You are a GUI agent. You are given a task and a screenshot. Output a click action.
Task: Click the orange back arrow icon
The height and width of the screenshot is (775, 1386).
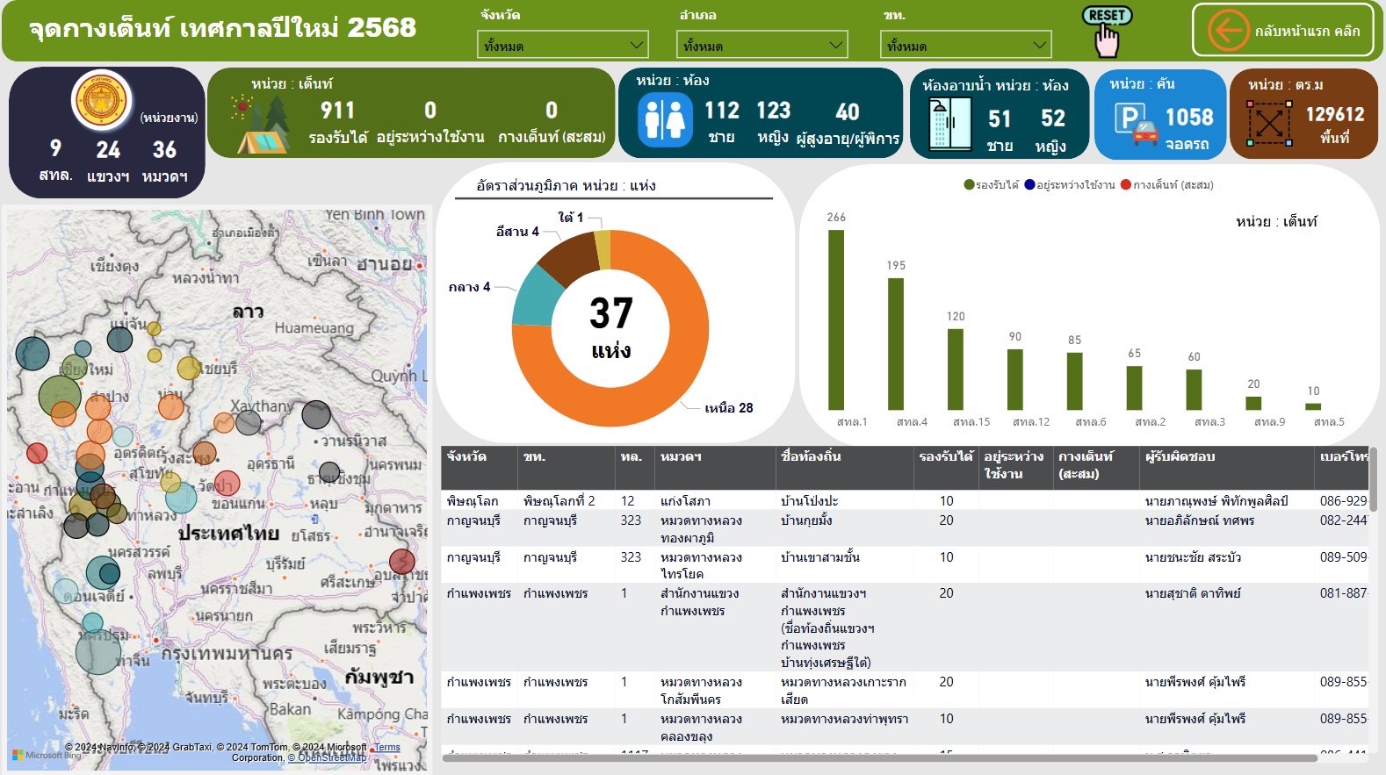(1227, 31)
